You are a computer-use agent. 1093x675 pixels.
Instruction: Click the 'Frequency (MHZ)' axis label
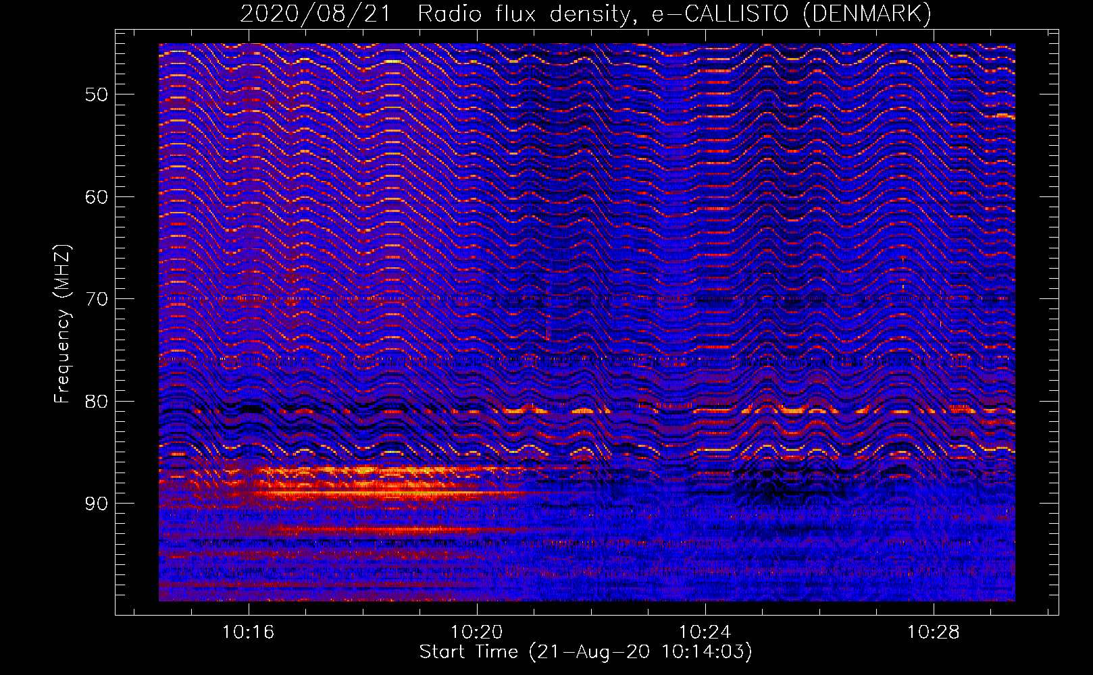point(62,323)
